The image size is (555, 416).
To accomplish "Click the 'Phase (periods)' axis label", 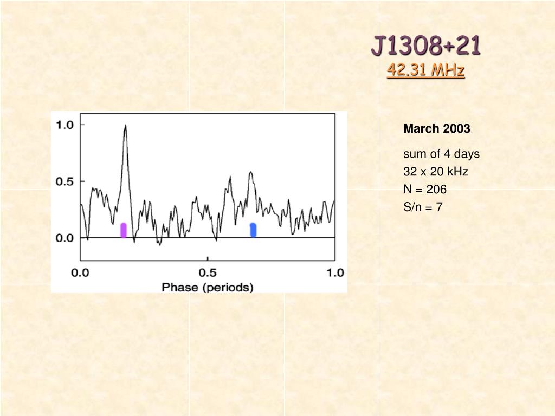I will click(x=208, y=287).
